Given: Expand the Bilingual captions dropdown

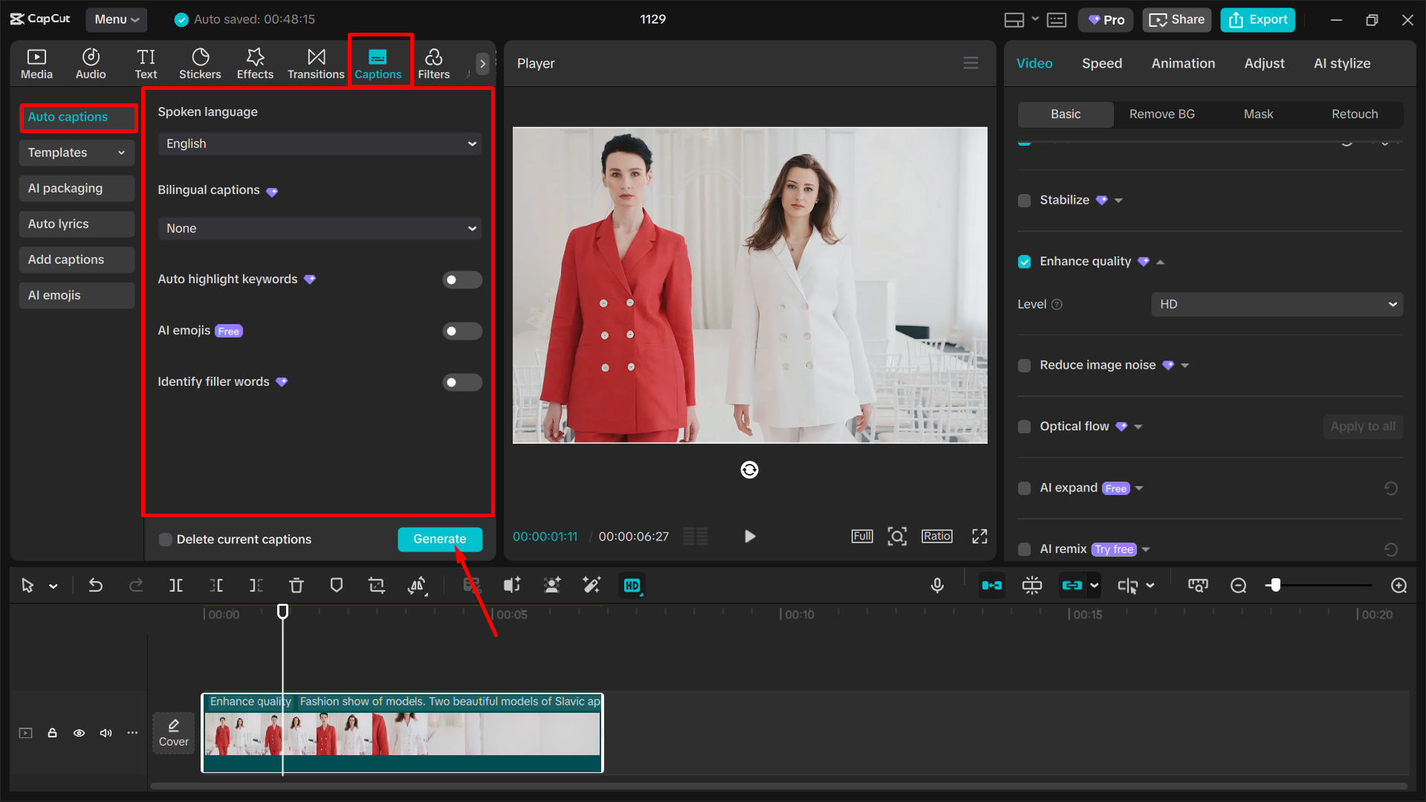Looking at the screenshot, I should [319, 228].
